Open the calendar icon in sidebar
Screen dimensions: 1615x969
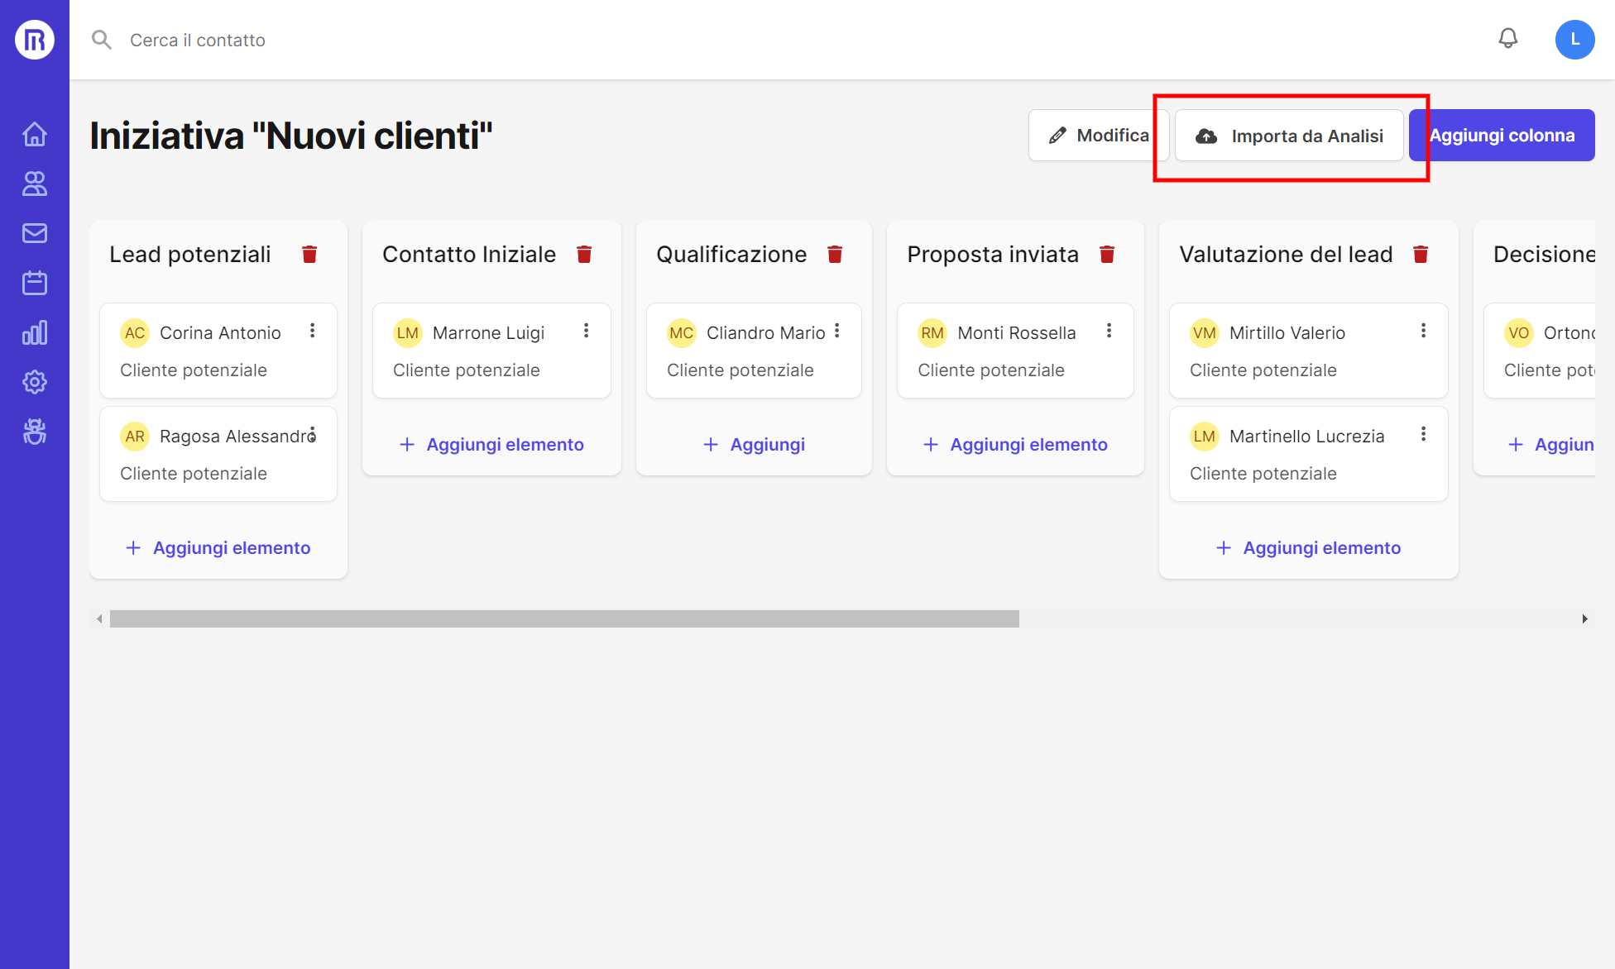pos(35,283)
